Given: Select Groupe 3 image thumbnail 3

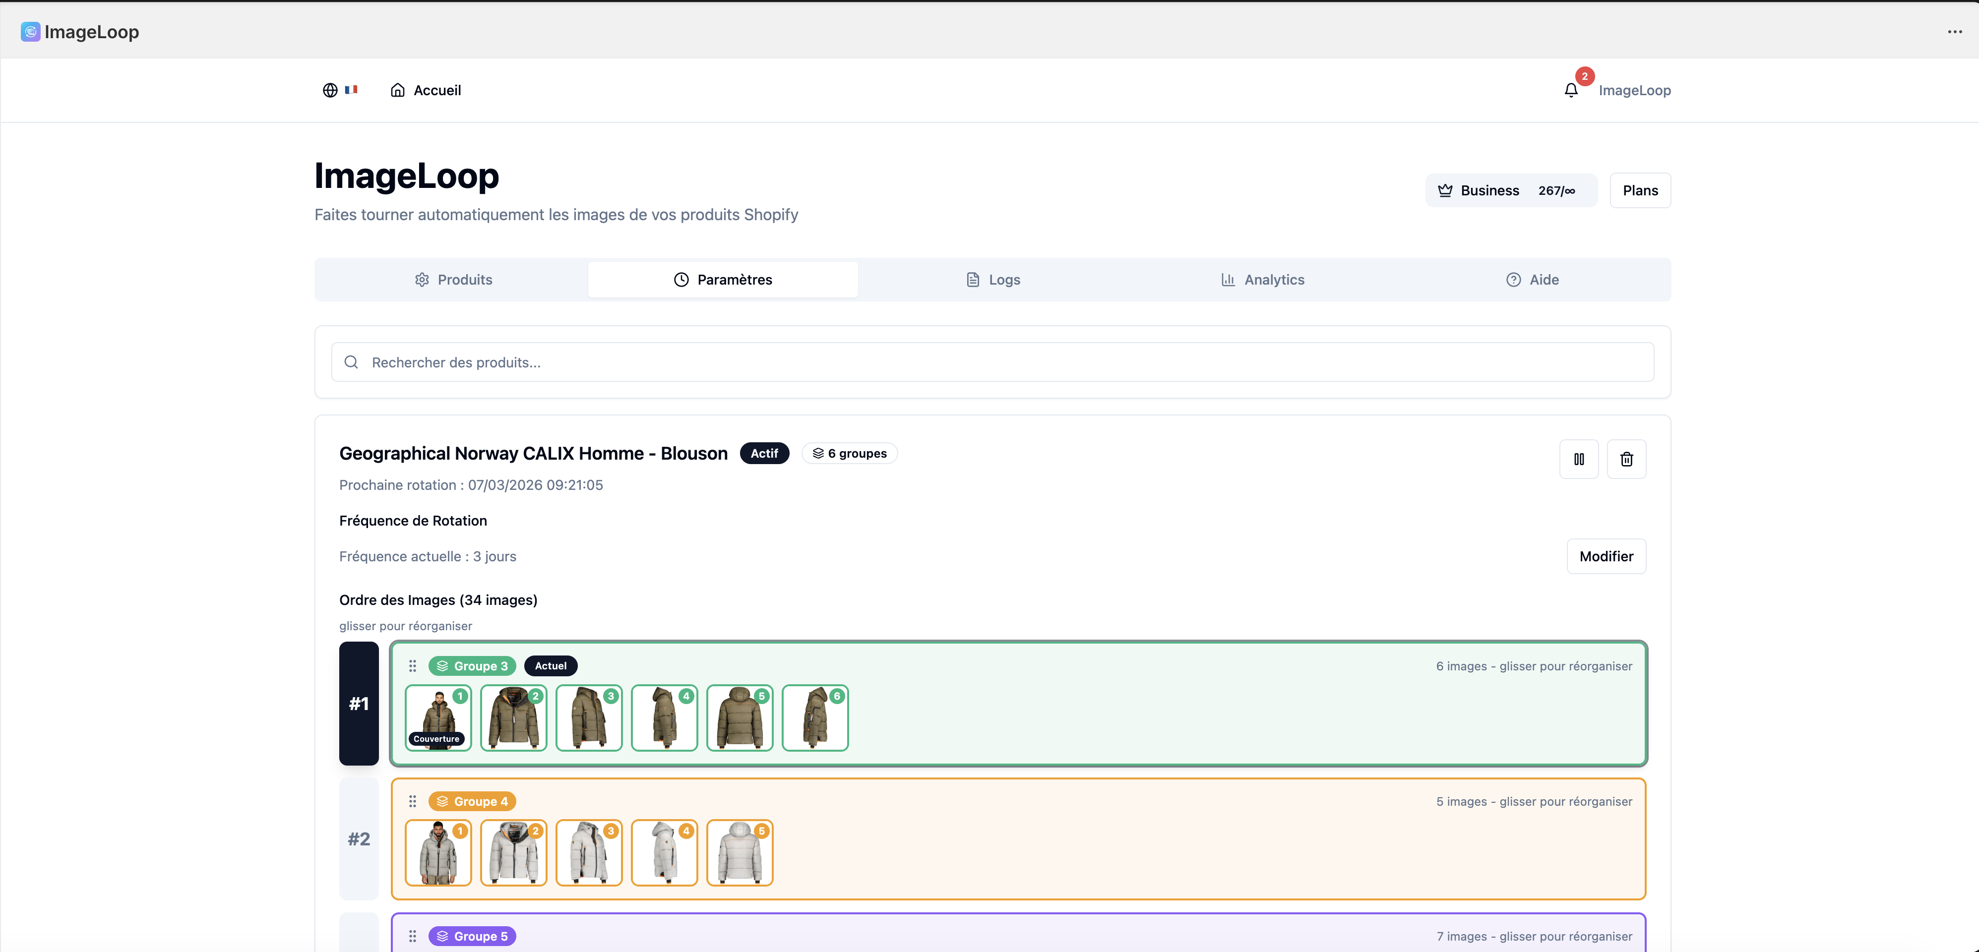Looking at the screenshot, I should 588,718.
